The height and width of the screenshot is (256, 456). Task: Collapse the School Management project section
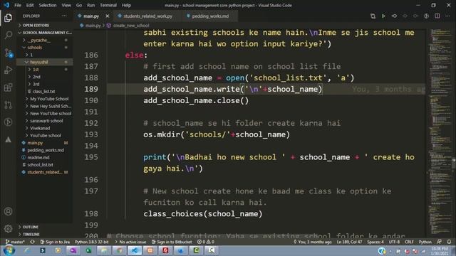(x=45, y=33)
